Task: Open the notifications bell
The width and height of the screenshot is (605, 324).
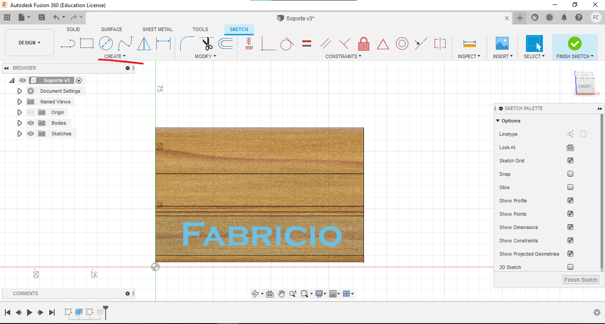Action: [x=564, y=17]
